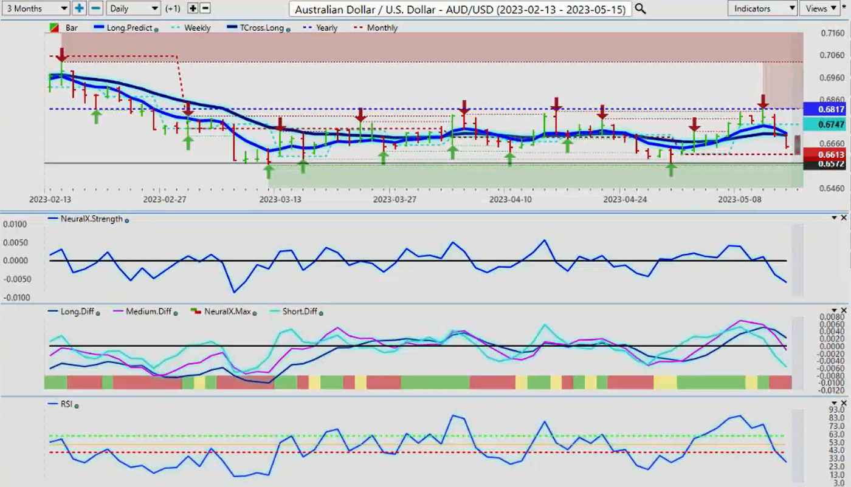
Task: Click the 2023-03-27 date axis label
Action: 394,199
